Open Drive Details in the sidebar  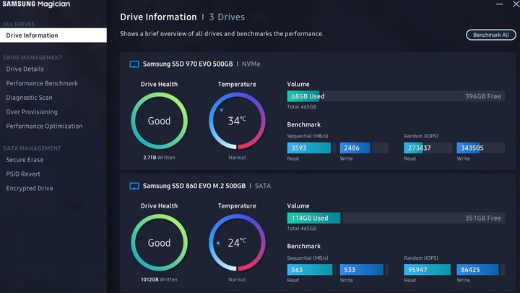click(25, 69)
